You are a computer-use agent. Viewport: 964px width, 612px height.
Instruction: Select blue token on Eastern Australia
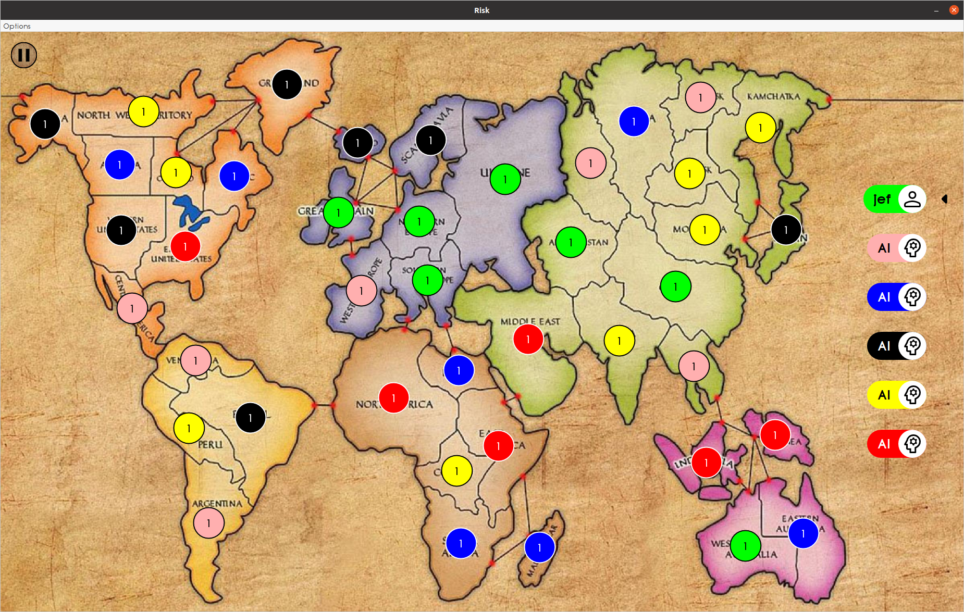(803, 533)
